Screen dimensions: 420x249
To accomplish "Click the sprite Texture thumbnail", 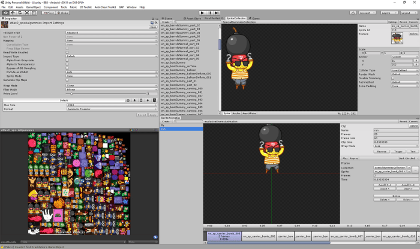I will [x=397, y=39].
